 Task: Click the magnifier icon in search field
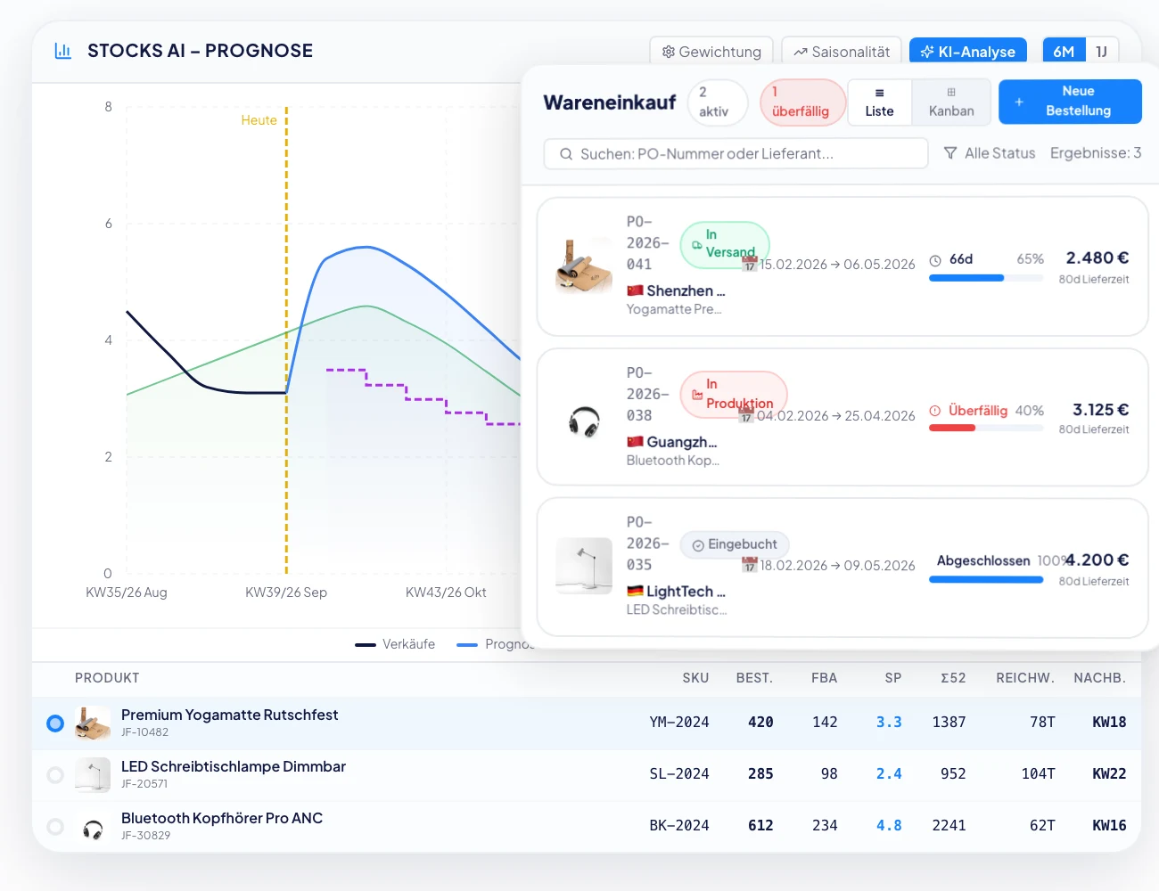click(x=566, y=154)
